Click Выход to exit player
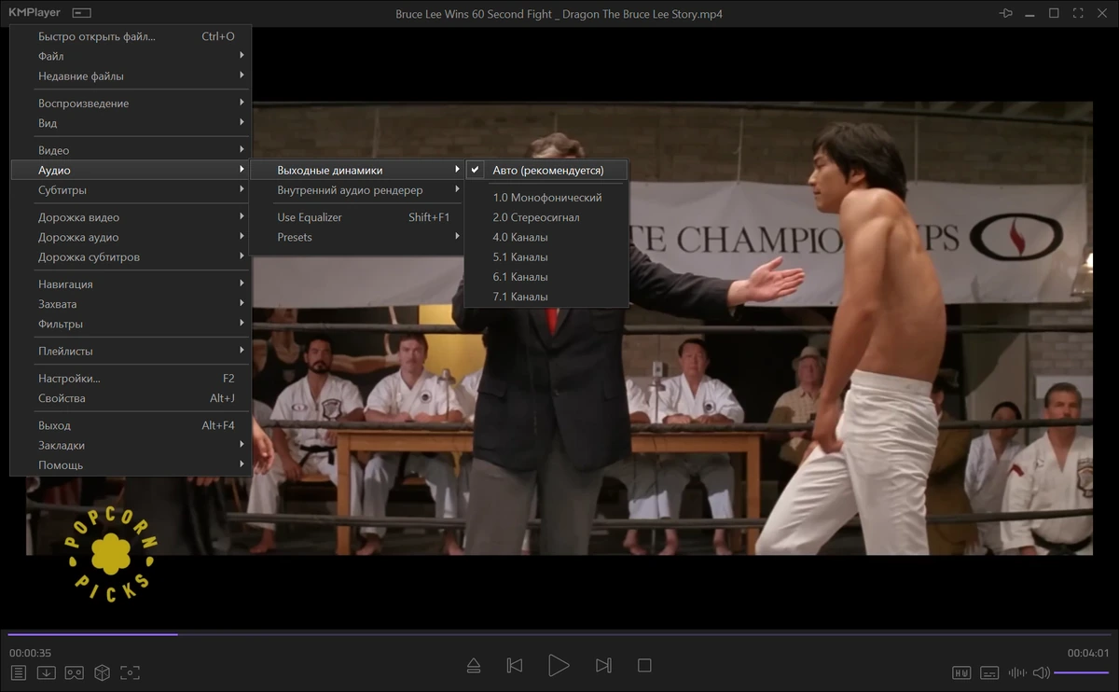The width and height of the screenshot is (1119, 692). click(x=131, y=425)
